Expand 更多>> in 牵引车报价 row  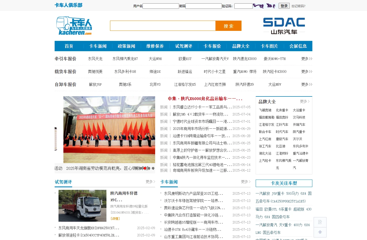pyautogui.click(x=307, y=59)
